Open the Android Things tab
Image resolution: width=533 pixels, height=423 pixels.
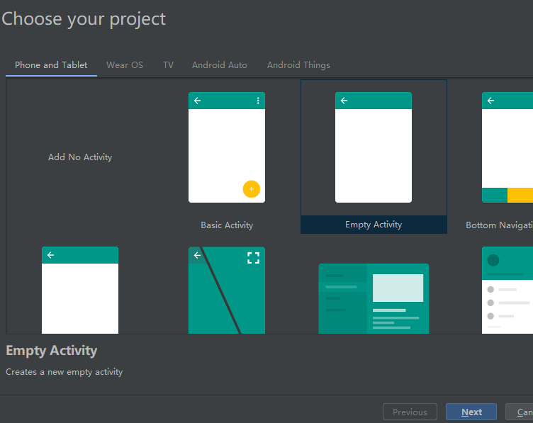[x=298, y=65]
